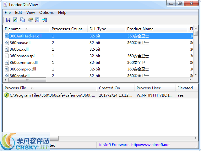The image size is (201, 151).
Task: Click upper pane horizontal scrollbar right arrow
Action: pyautogui.click(x=190, y=80)
